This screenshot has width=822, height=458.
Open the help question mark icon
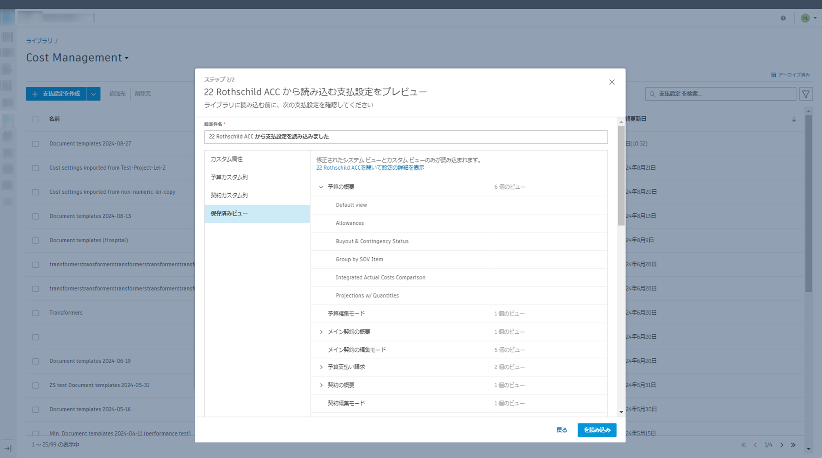coord(783,18)
